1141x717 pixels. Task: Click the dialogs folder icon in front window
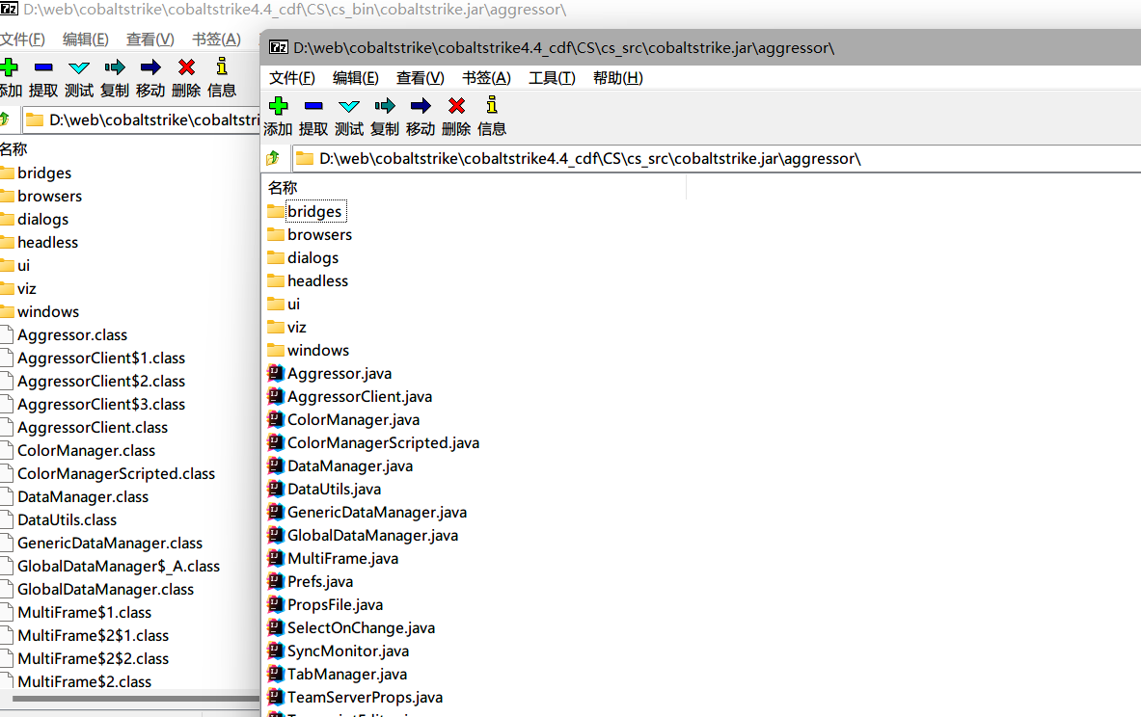click(276, 257)
